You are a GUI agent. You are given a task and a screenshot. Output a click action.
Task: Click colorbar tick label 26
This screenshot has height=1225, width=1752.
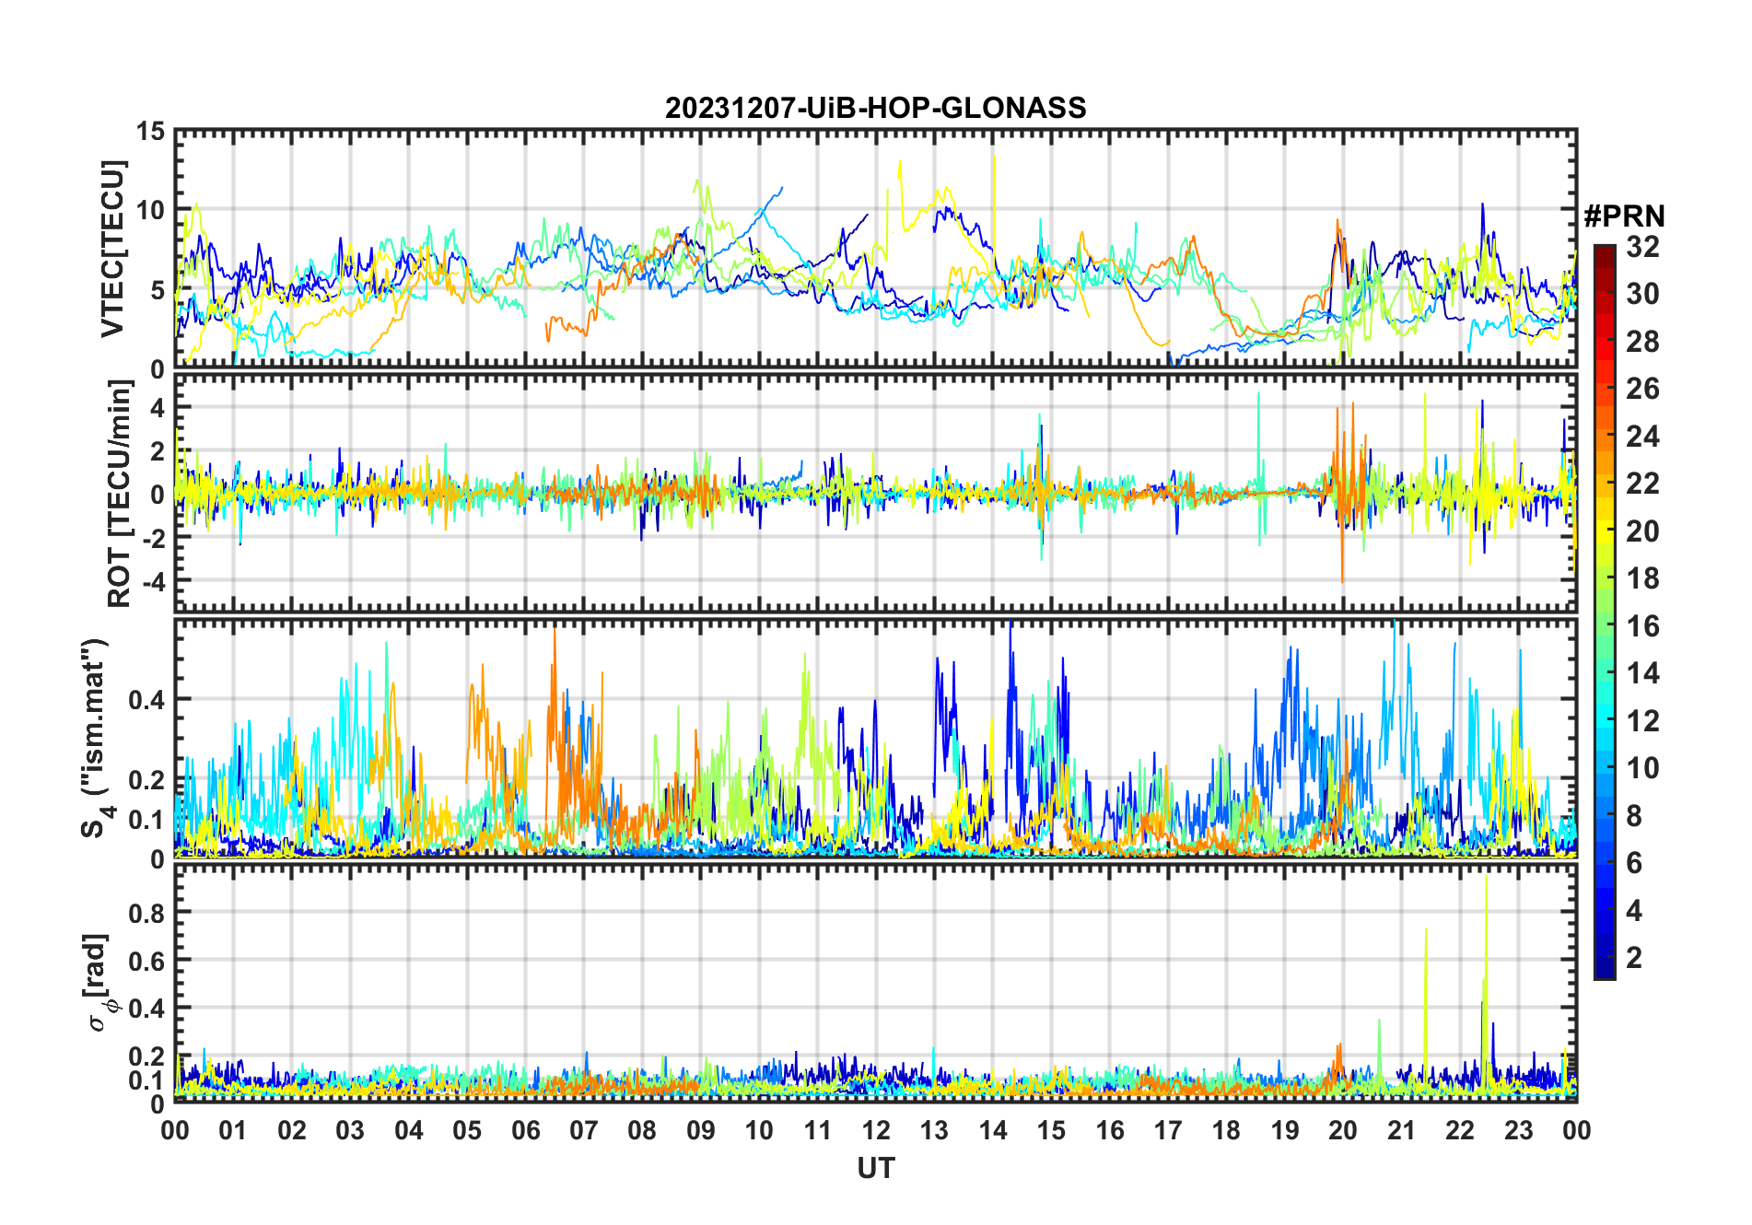[1642, 389]
